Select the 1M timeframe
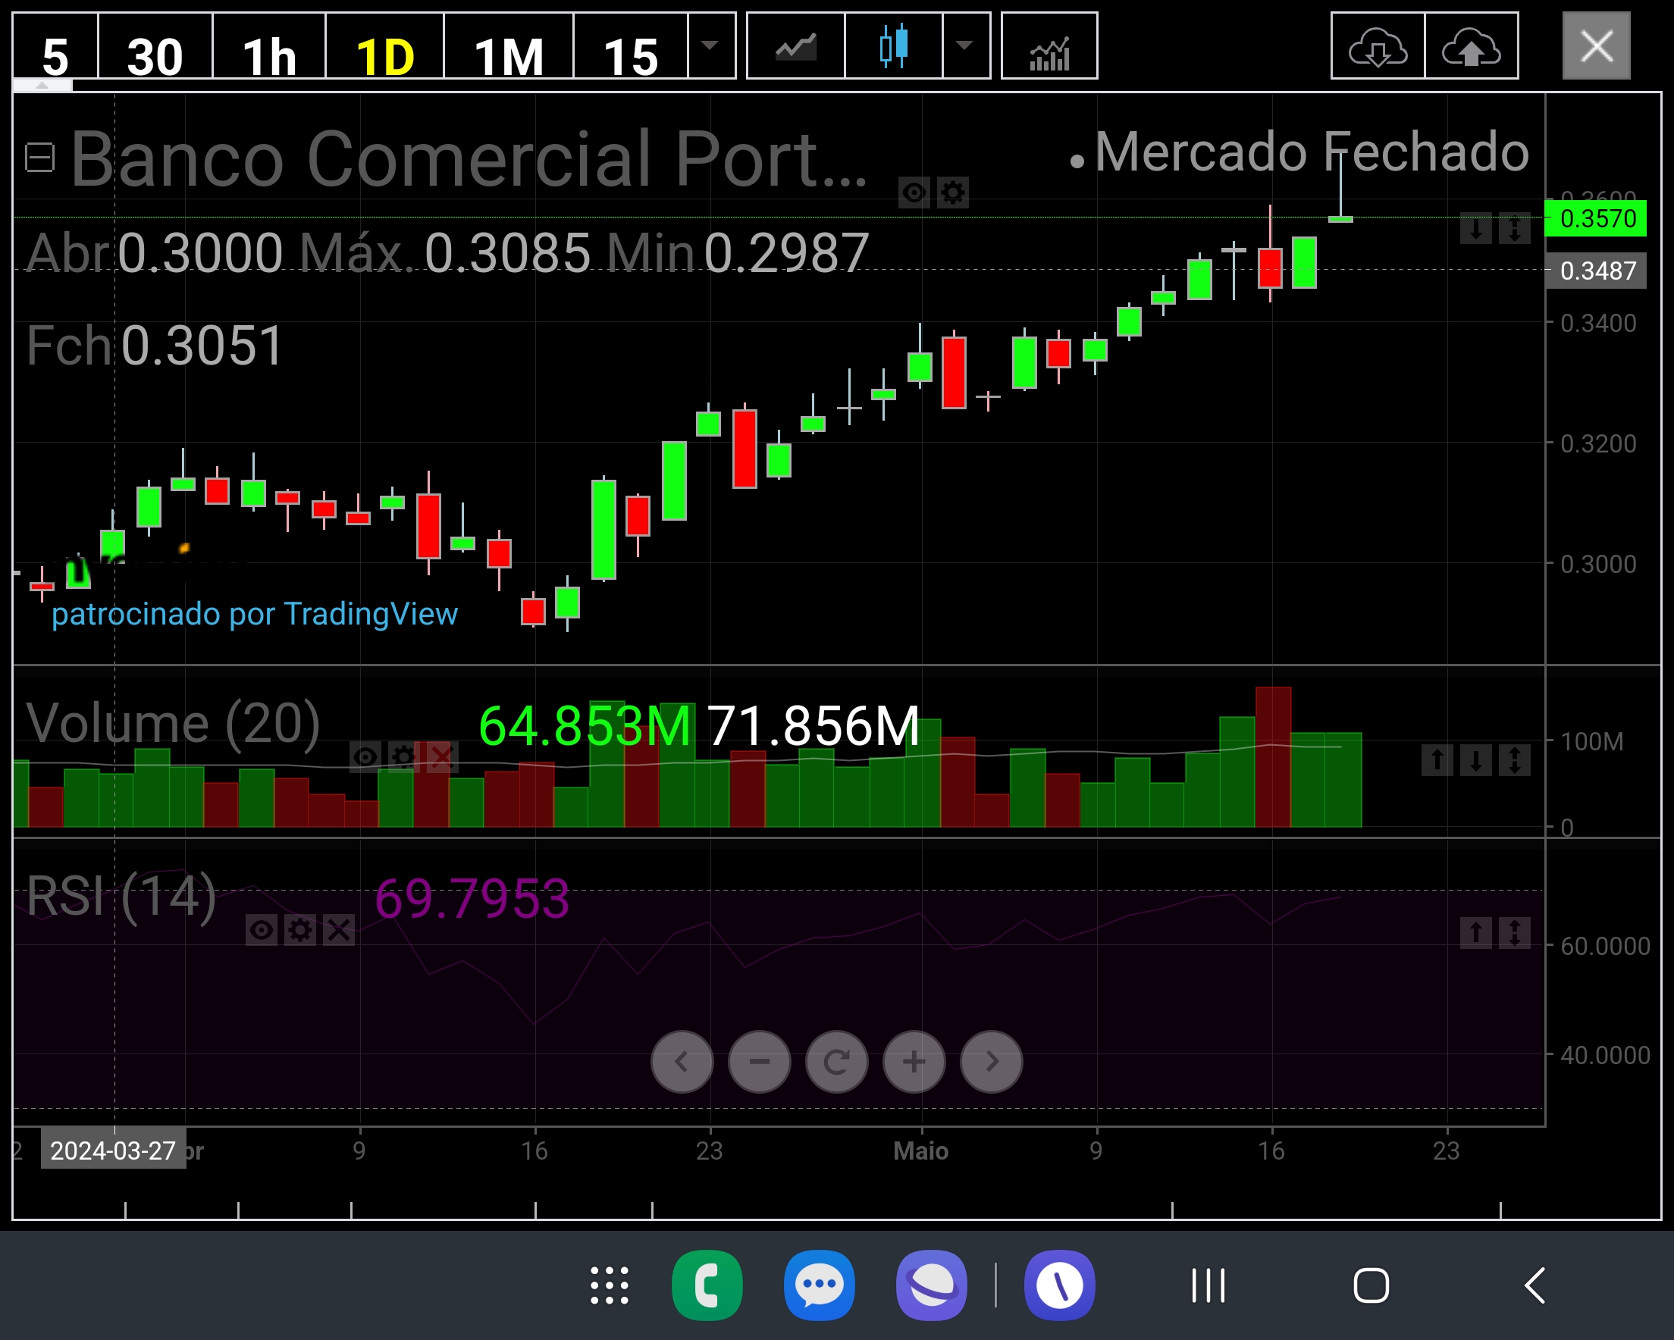1674x1340 pixels. [509, 56]
